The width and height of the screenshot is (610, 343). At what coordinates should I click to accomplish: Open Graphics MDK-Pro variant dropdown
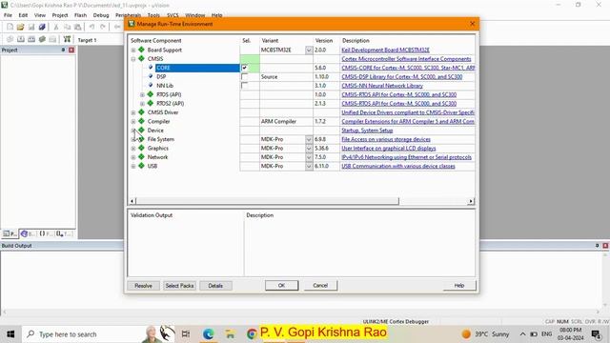point(309,149)
